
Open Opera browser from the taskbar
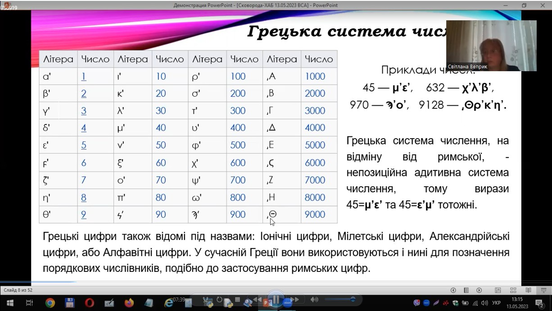pos(89,303)
